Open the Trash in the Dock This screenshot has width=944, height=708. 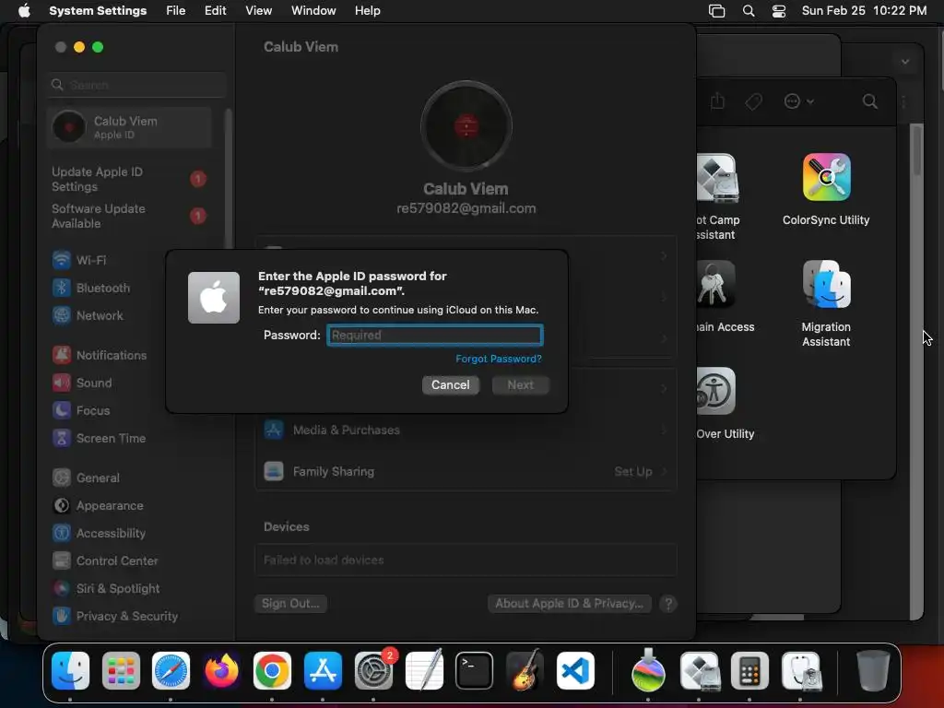(873, 670)
